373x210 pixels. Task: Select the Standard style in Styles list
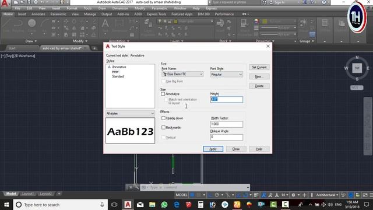[x=118, y=76]
